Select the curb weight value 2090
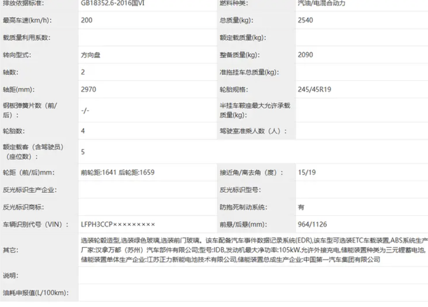Screen dimensions: 428x307 (305, 55)
